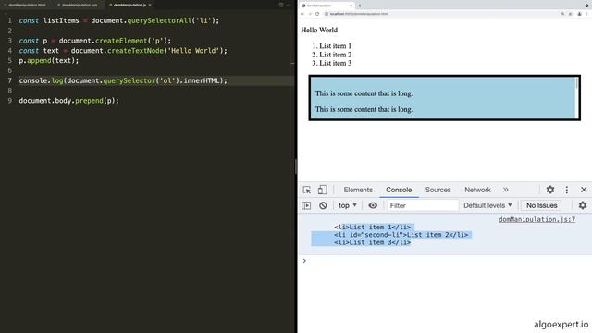This screenshot has height=333, width=592.
Task: Switch to the domManipulation.html editor tab
Action: 27,5
